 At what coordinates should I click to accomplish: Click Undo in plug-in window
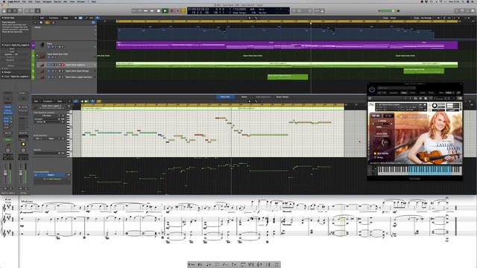[423, 92]
